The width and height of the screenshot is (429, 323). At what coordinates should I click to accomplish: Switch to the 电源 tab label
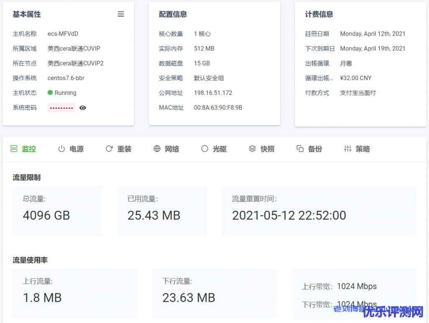[x=77, y=149]
